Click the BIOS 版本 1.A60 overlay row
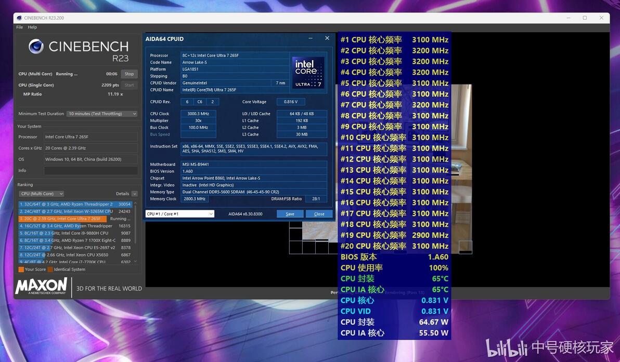This screenshot has height=362, width=620. coord(394,257)
